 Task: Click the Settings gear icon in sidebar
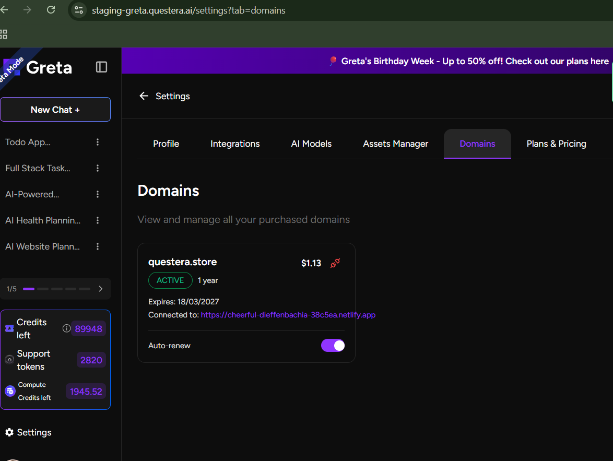[9, 432]
